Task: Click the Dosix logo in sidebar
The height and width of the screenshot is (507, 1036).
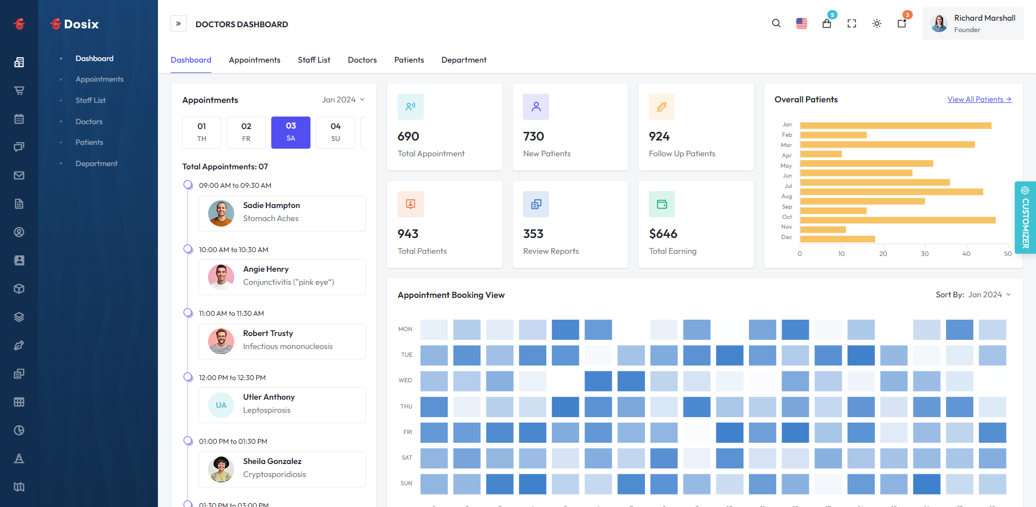Action: click(x=75, y=24)
